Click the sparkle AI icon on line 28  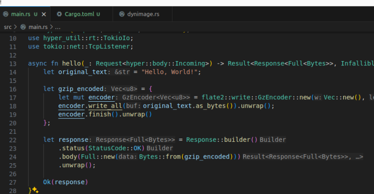(36, 190)
